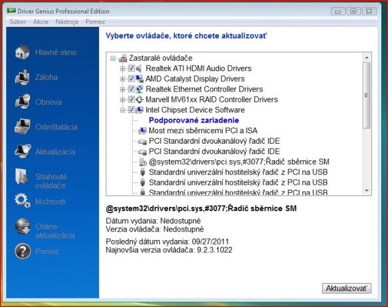Open Hlavné okno home icon
Screen dimensions: 388x307
(x=22, y=52)
